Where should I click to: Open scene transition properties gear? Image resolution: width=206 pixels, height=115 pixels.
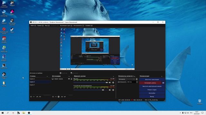pos(136,79)
